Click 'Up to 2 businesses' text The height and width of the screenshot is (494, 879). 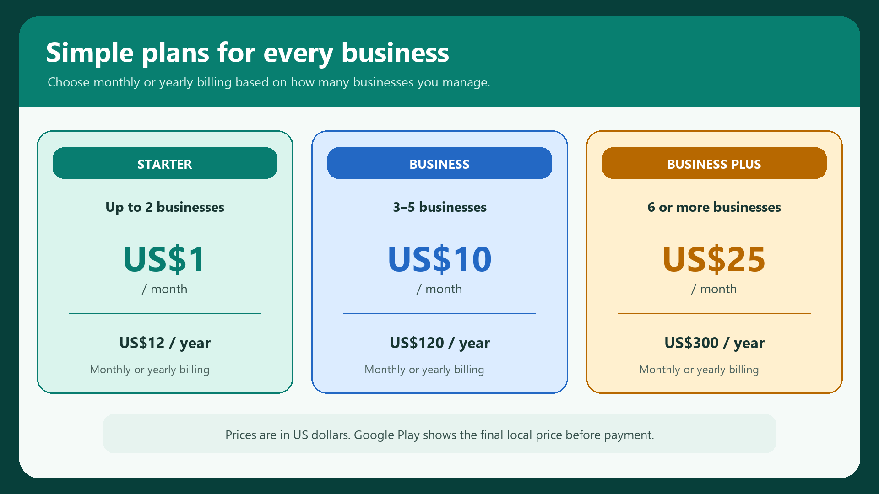pos(165,207)
